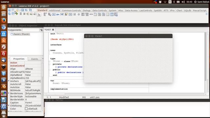Click the Step Out debugger icon
This screenshot has height=118, width=210.
[35, 14]
